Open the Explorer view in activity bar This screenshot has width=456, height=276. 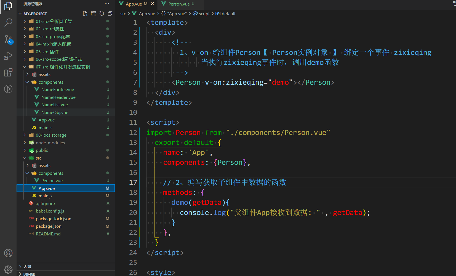coord(8,6)
